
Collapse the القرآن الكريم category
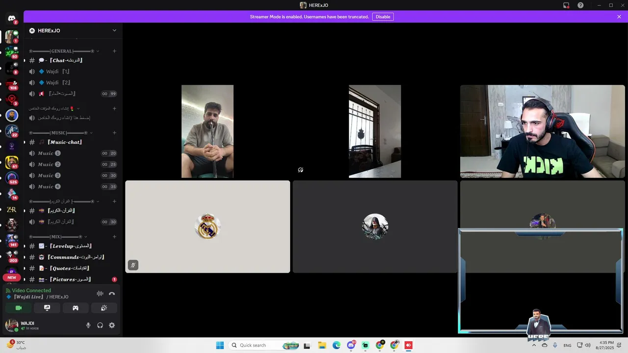(x=63, y=201)
